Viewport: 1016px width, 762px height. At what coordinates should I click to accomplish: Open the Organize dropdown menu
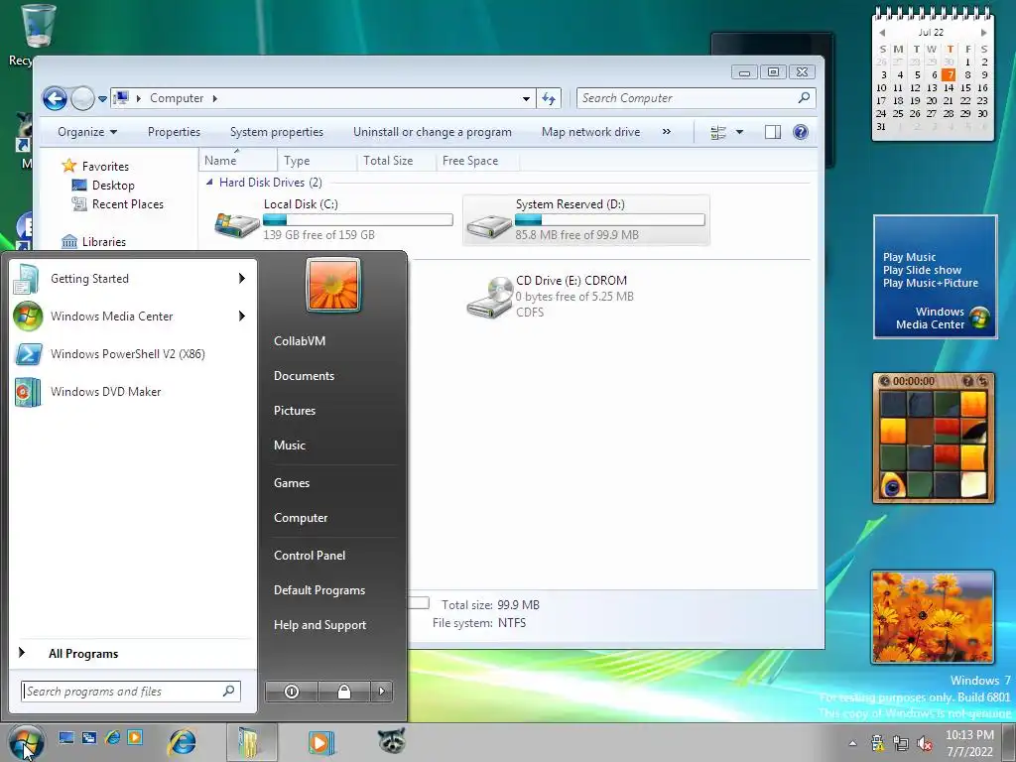[87, 132]
